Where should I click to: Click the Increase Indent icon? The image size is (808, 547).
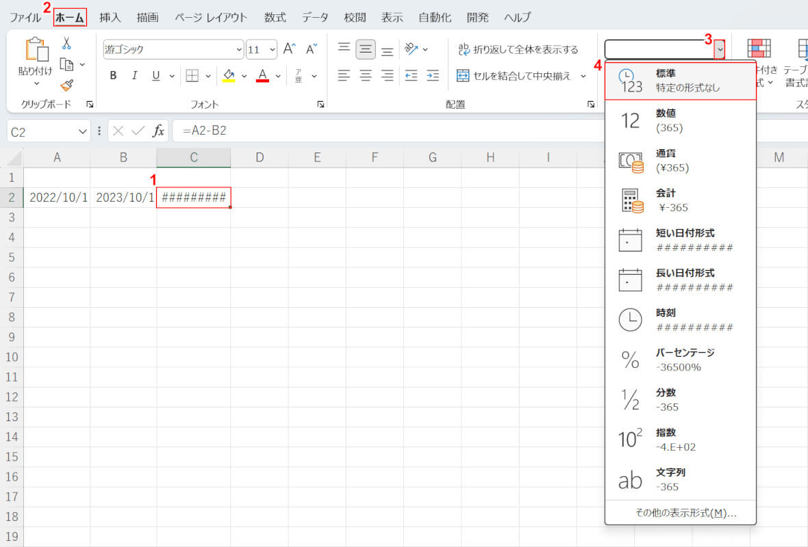click(x=432, y=76)
